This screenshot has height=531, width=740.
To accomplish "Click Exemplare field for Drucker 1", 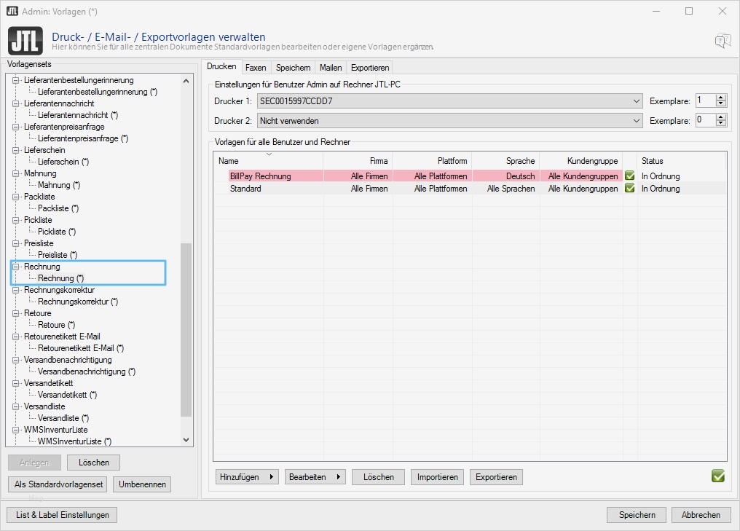I will 706,101.
